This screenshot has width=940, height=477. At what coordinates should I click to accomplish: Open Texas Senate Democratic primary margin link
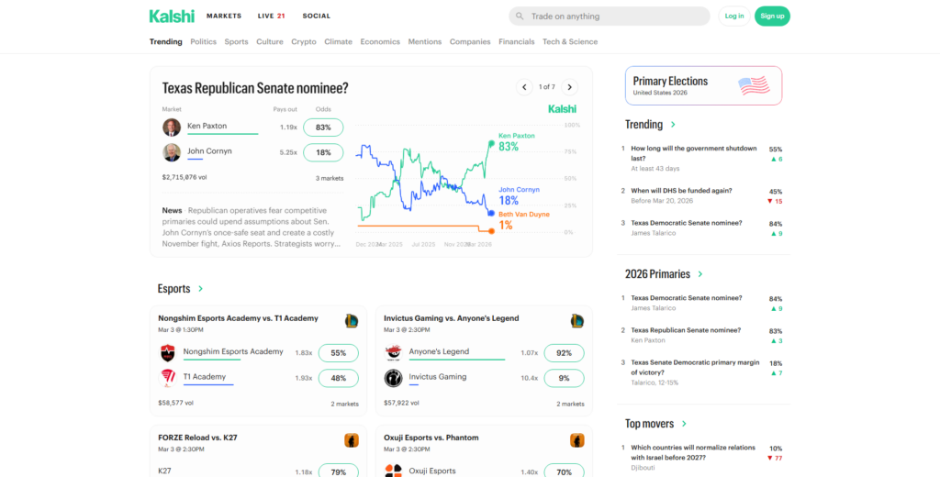695,367
